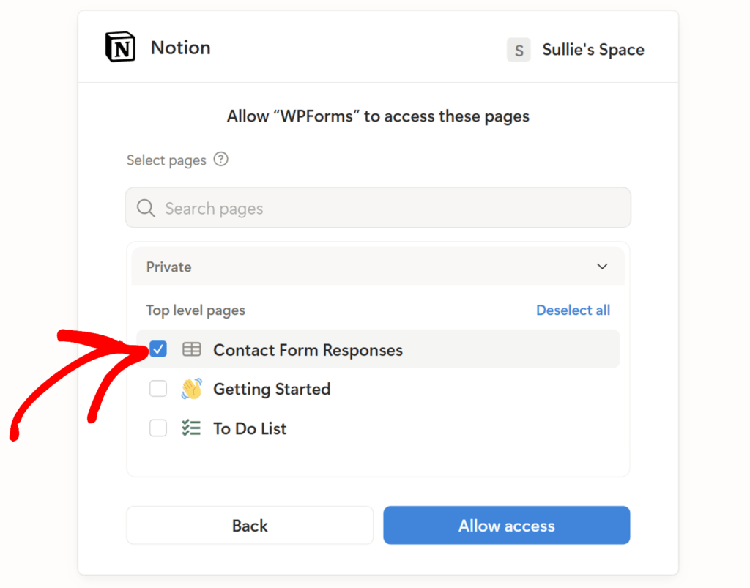Click the Back button
The image size is (750, 588).
(x=250, y=525)
